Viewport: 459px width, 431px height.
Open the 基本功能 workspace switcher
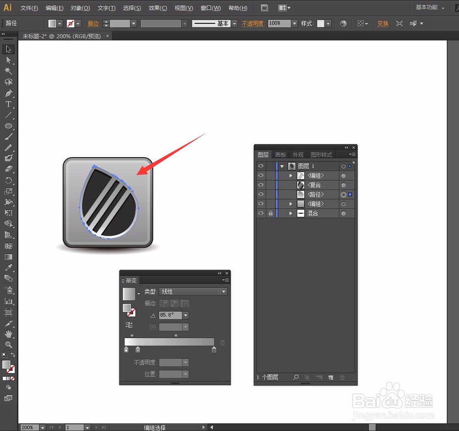(430, 8)
